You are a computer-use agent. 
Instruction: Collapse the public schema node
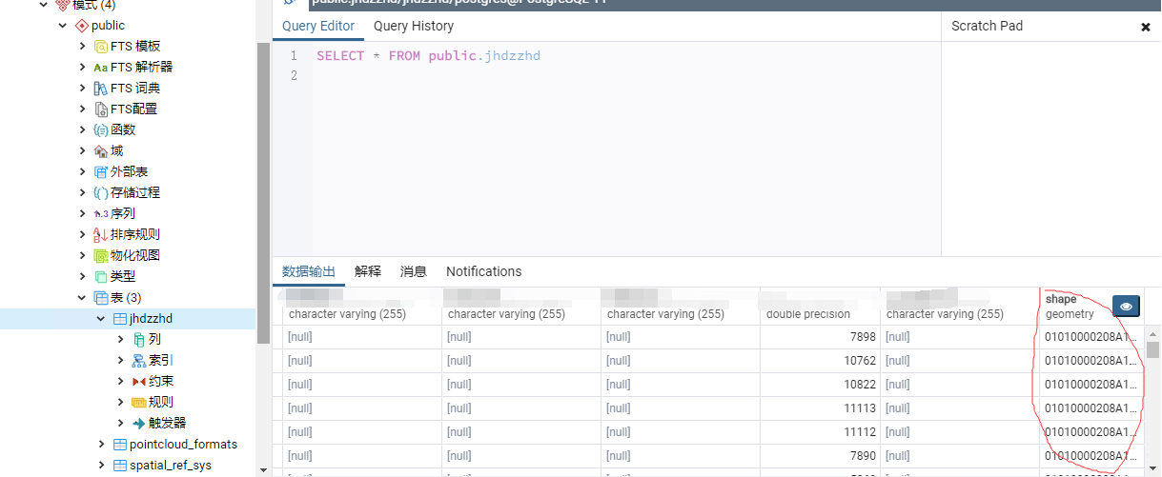click(62, 26)
